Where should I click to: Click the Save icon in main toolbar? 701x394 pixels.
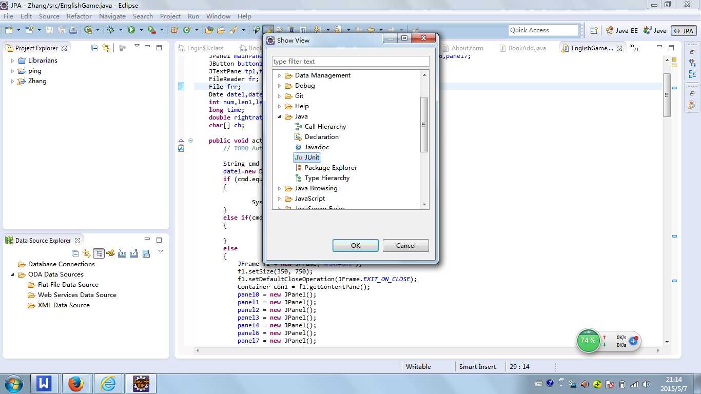pos(49,30)
